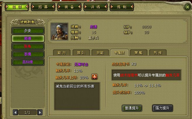This screenshot has width=192, height=119.
Task: Select 少女 in the general list
Action: (x=28, y=31)
